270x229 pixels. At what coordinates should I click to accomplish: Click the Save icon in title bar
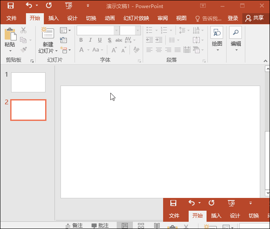[11, 6]
